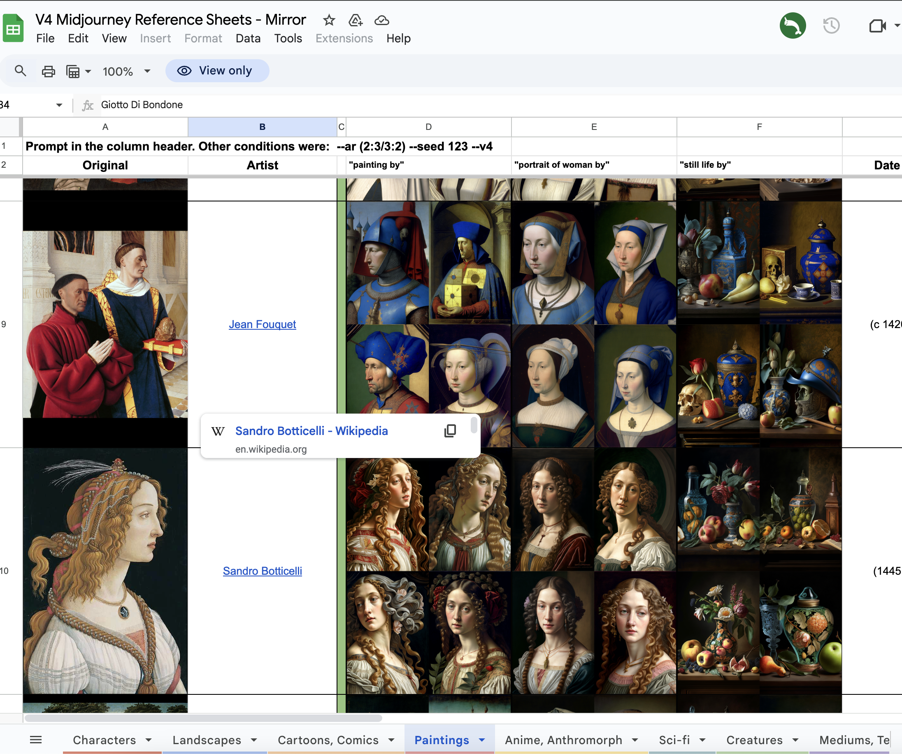902x754 pixels.
Task: Click the View only mode button
Action: tap(217, 71)
